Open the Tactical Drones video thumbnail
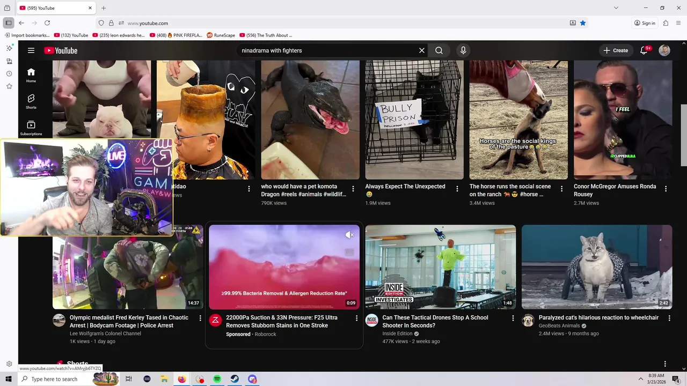The height and width of the screenshot is (386, 687). coord(441,267)
